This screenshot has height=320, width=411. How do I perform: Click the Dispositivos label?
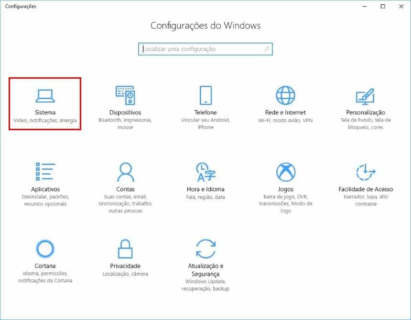[x=125, y=113]
